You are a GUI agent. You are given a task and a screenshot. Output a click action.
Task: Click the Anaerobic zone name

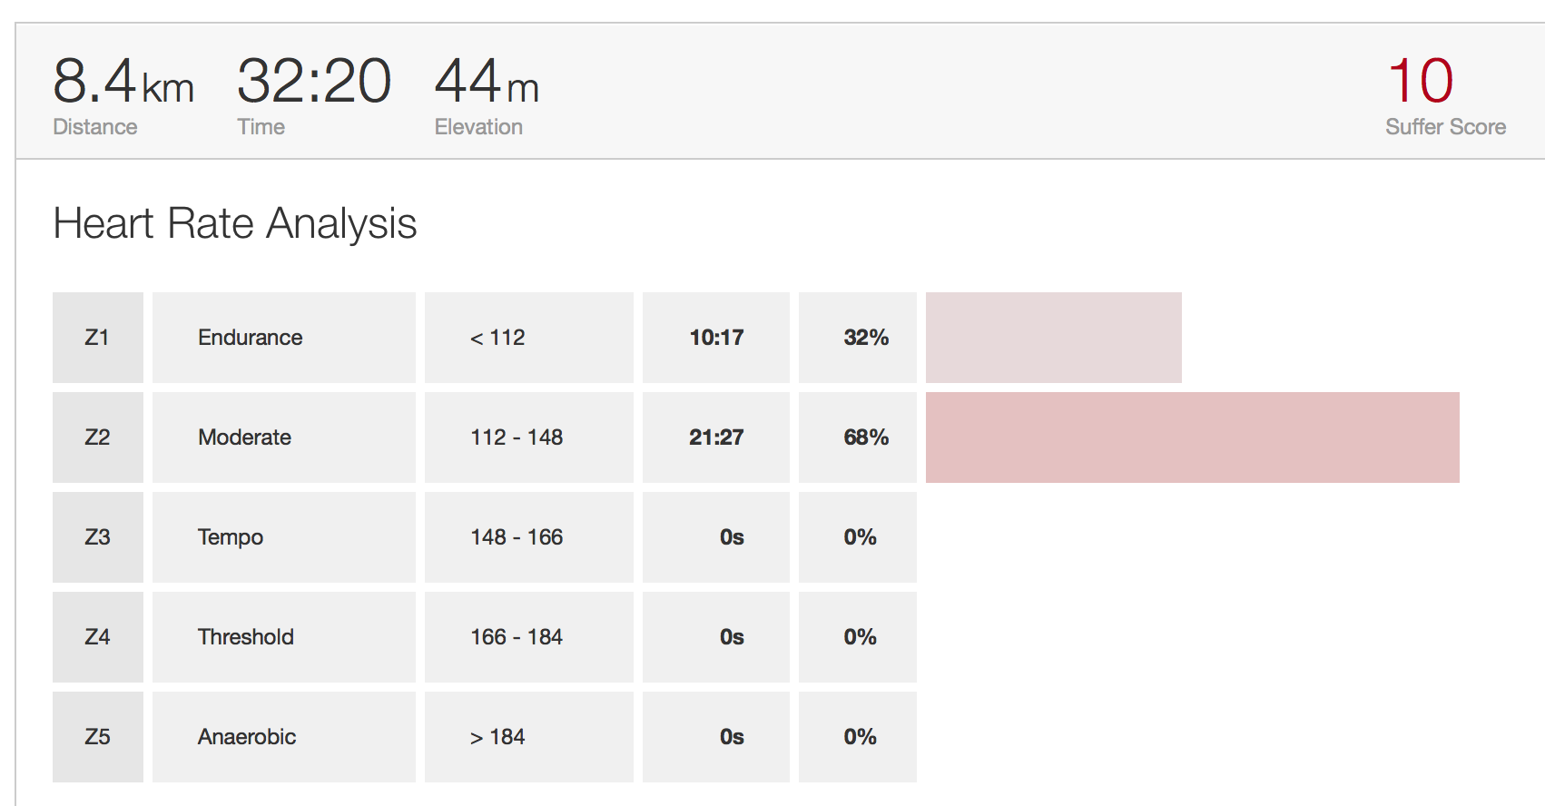point(247,737)
